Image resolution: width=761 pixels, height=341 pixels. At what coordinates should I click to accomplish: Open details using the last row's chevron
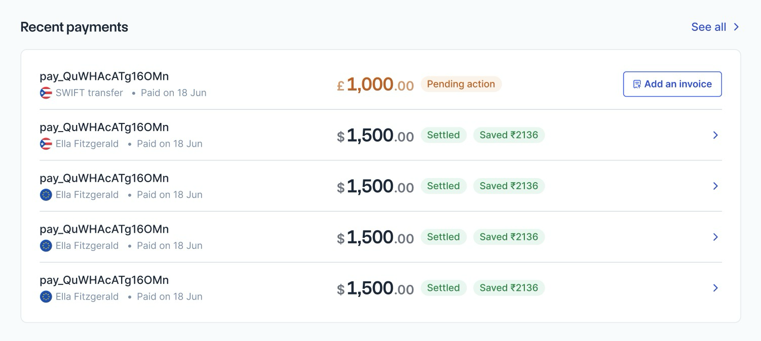pyautogui.click(x=715, y=288)
